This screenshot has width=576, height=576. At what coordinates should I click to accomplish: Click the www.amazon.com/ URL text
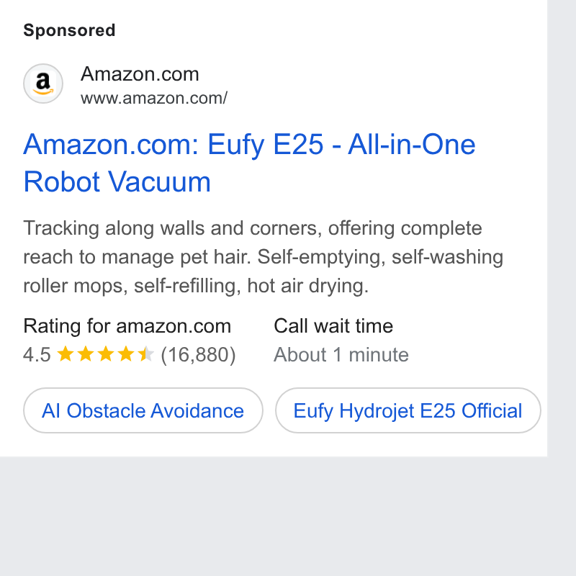tap(154, 99)
